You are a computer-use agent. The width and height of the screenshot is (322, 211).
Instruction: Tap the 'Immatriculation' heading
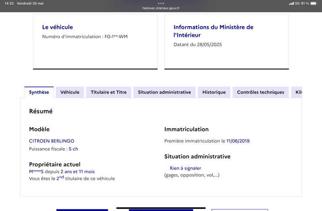[186, 129]
